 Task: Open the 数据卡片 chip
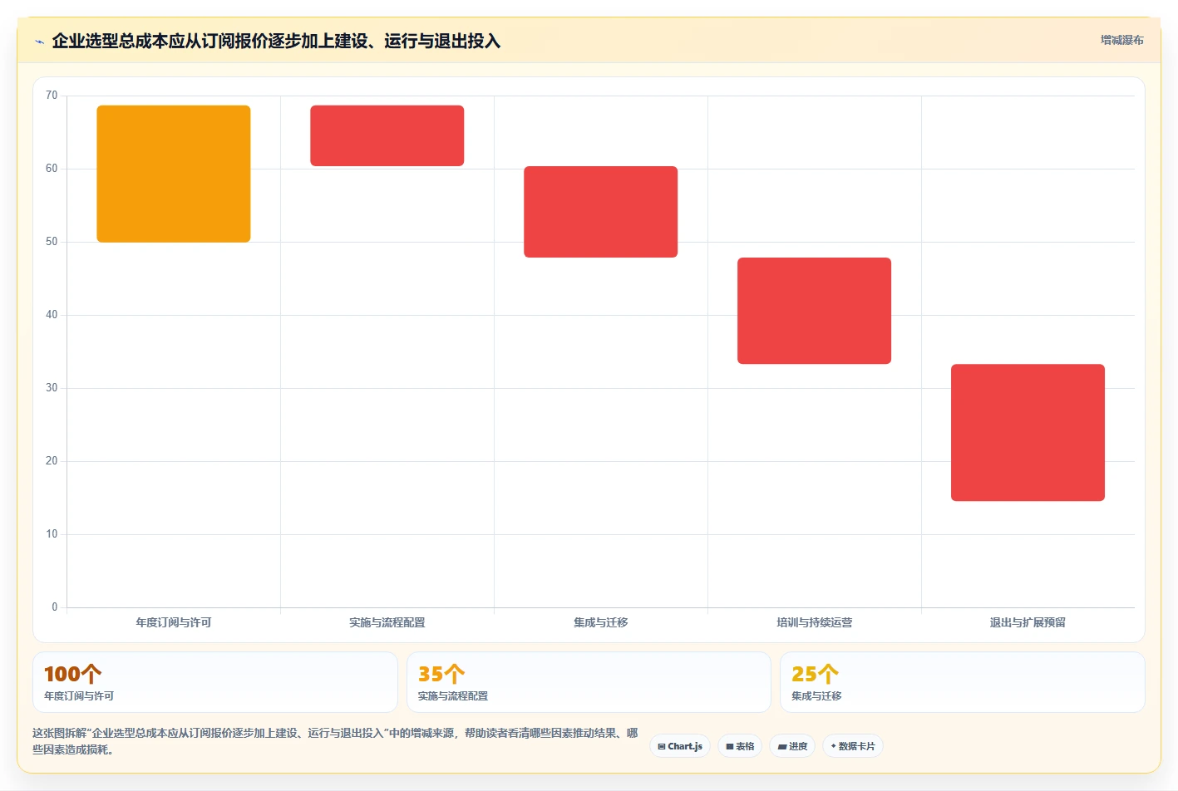click(x=853, y=746)
